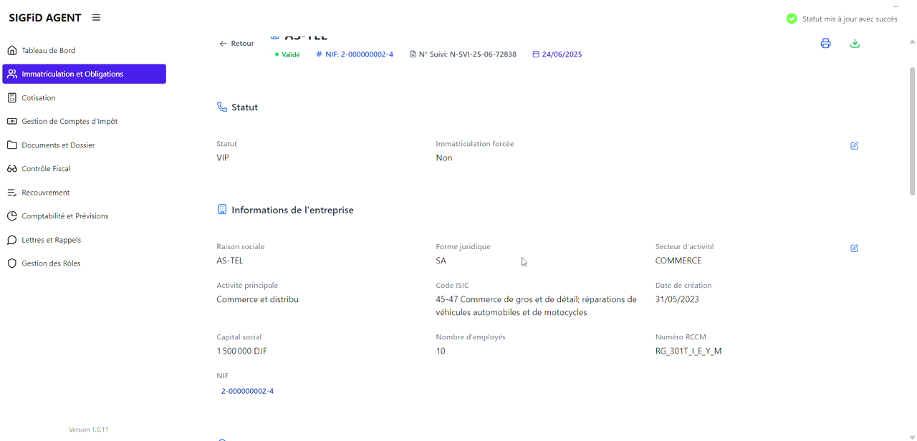Click the download icon

point(855,44)
